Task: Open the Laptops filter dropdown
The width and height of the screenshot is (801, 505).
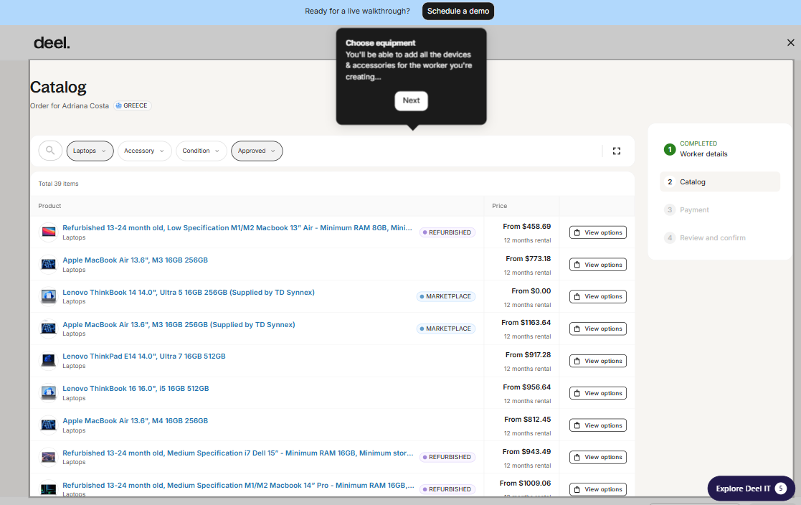Action: 90,151
